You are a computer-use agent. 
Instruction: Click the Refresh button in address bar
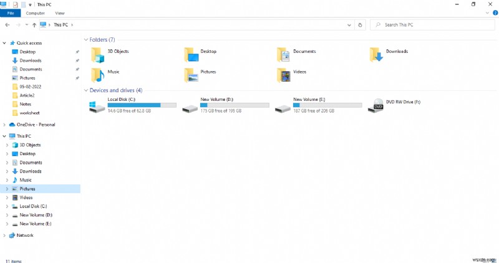tap(360, 25)
